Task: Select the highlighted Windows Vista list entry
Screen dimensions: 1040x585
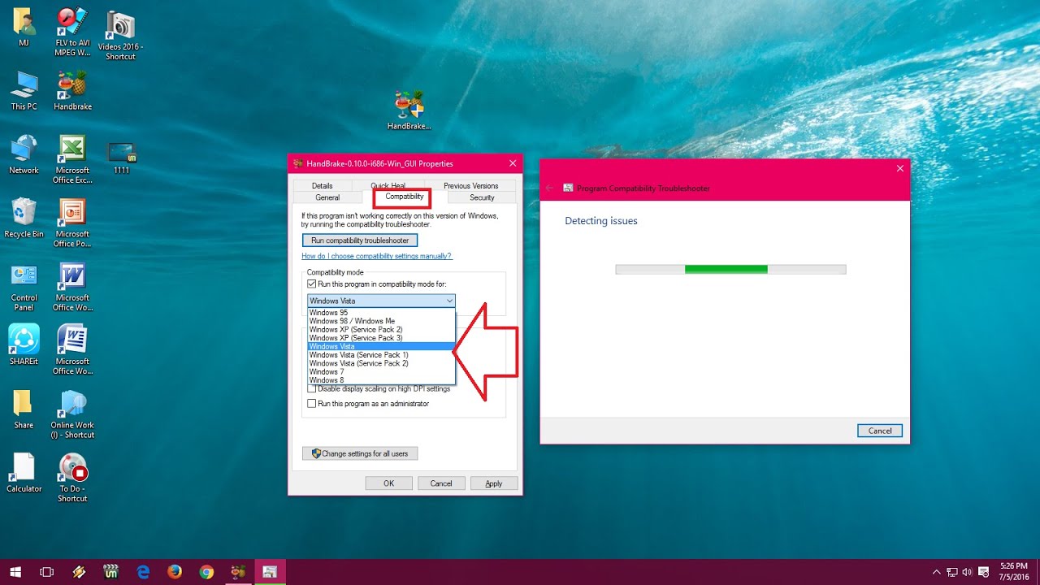Action: click(381, 347)
